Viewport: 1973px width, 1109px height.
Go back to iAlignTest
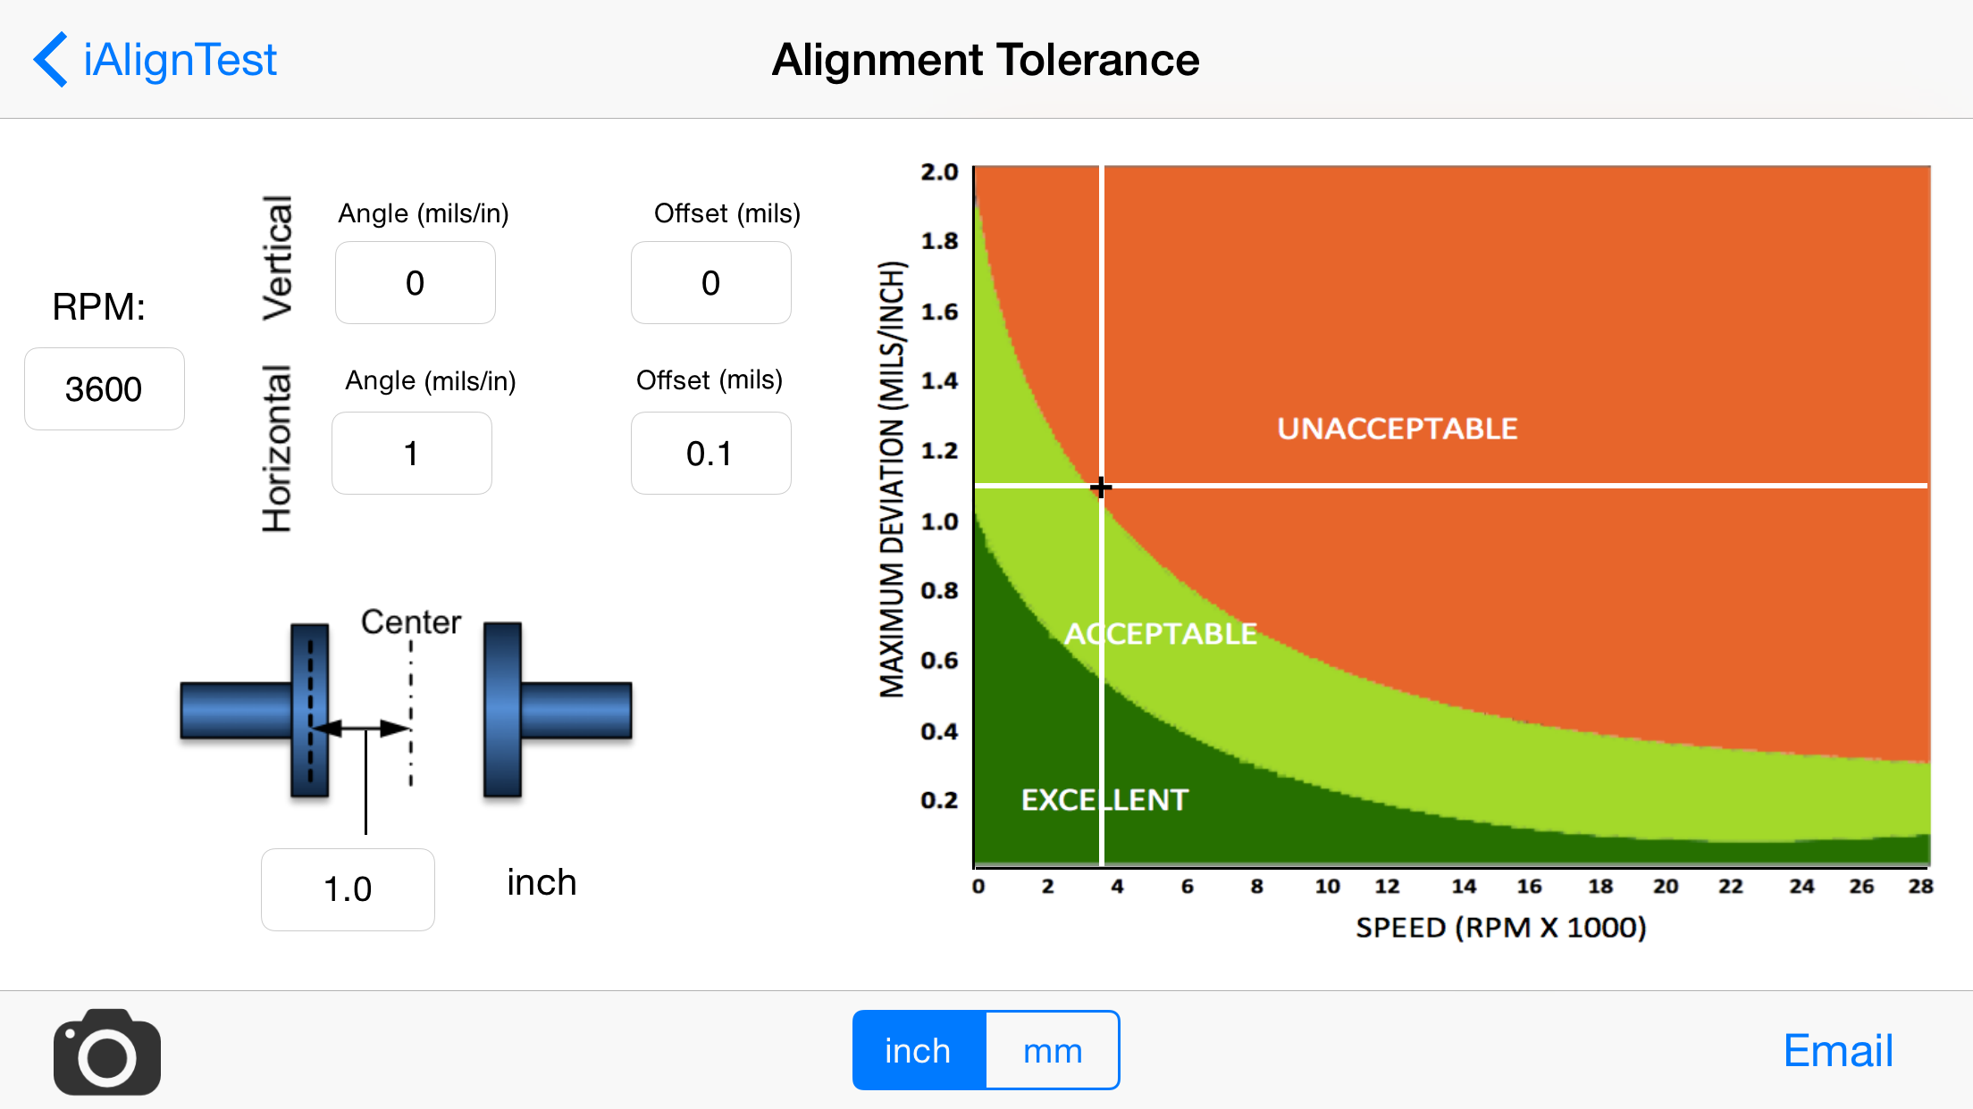(x=179, y=60)
